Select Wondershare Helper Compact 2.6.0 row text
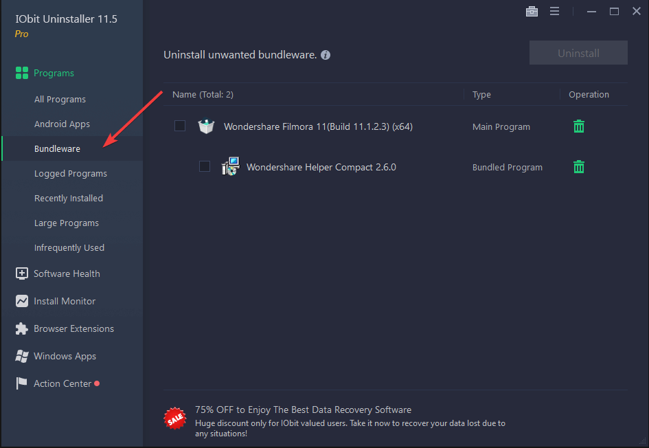This screenshot has width=649, height=448. point(321,167)
